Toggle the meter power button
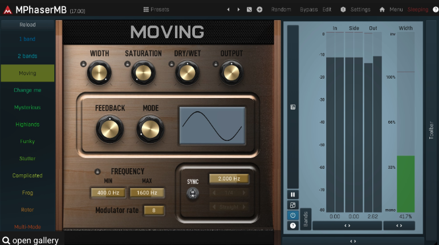 [x=292, y=215]
